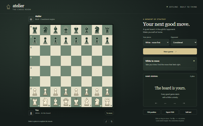Select the white pawn on d2
The height and width of the screenshot is (126, 203).
[x=66, y=92]
